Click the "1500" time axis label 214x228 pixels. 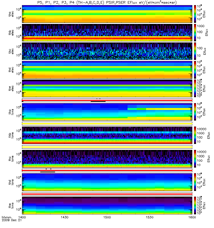[x=107, y=217]
